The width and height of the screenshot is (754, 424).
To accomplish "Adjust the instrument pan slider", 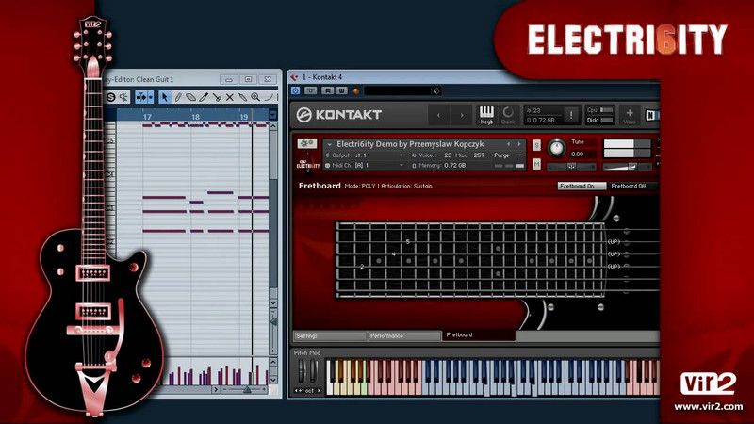I will [x=572, y=167].
